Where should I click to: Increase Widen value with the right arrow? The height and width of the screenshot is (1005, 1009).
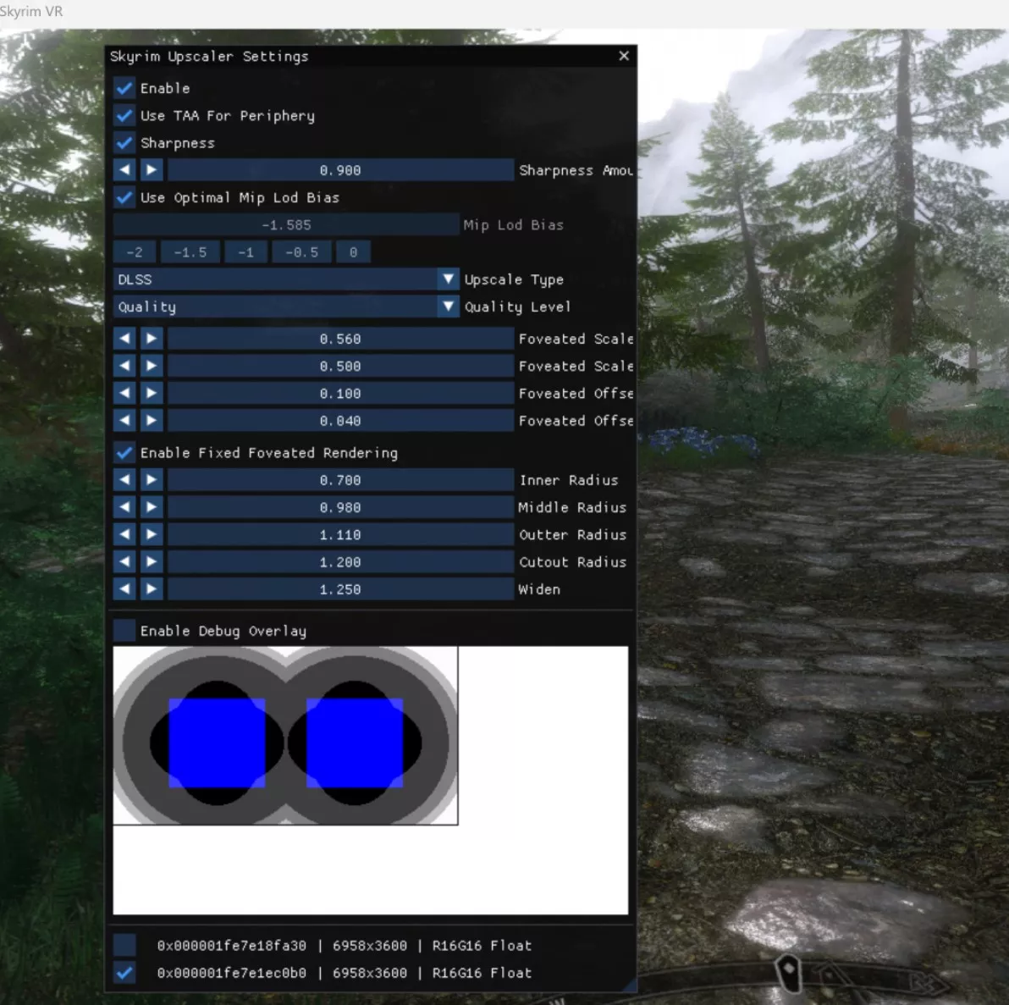152,589
